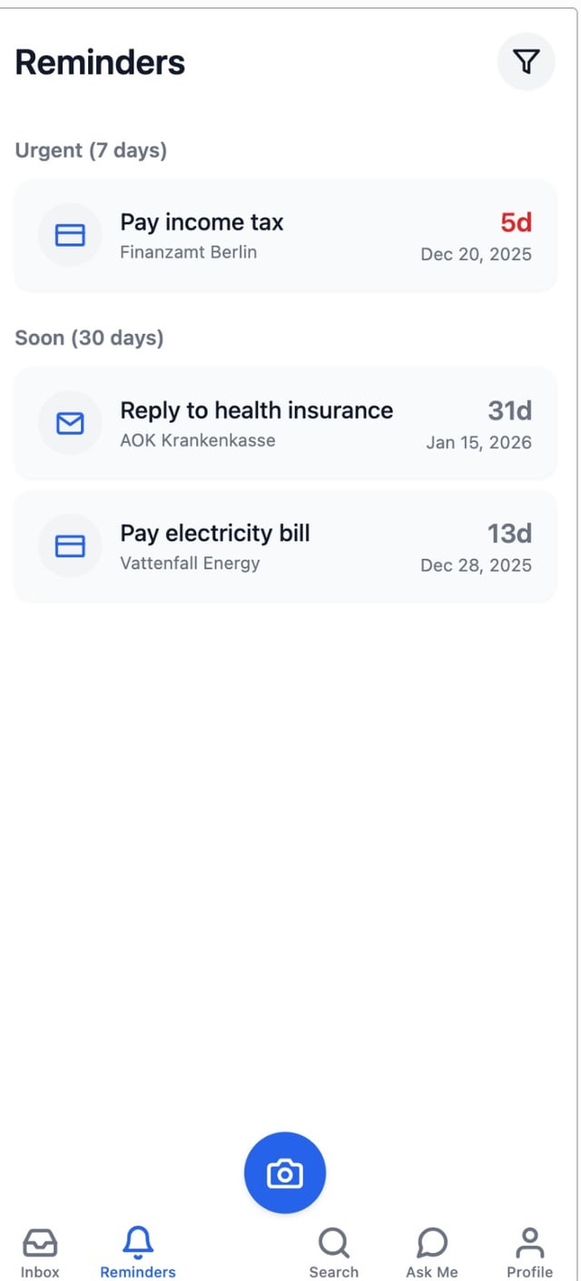The image size is (581, 1281).
Task: Click the Urgent (7 days) section header
Action: point(91,151)
